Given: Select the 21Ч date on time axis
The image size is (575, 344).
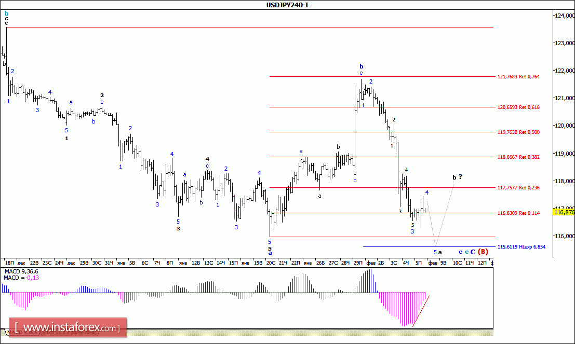Looking at the screenshot, I should pos(283,263).
